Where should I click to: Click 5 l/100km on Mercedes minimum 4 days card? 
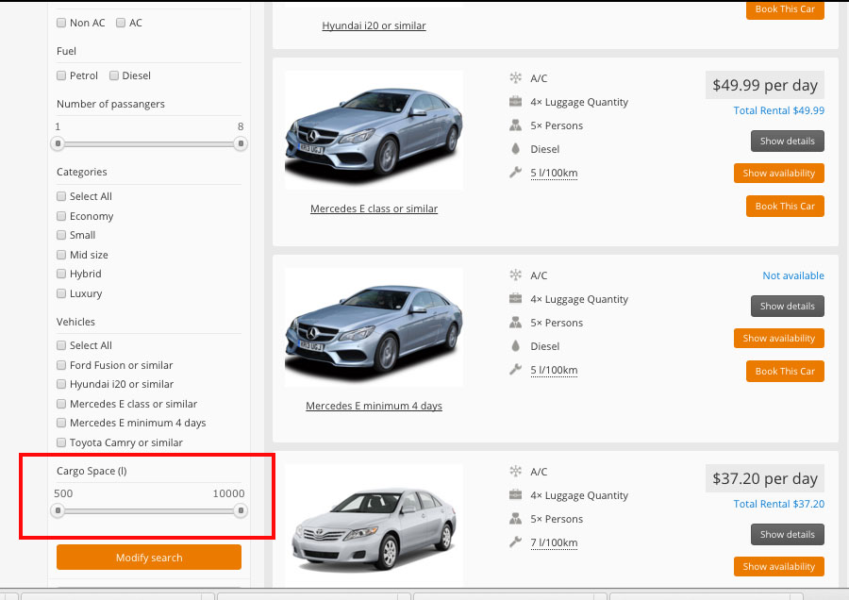coord(554,370)
